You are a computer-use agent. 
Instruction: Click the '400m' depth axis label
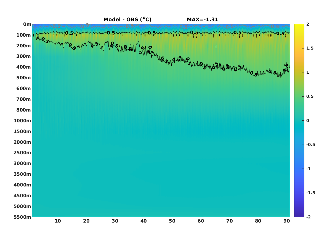(x=24, y=67)
